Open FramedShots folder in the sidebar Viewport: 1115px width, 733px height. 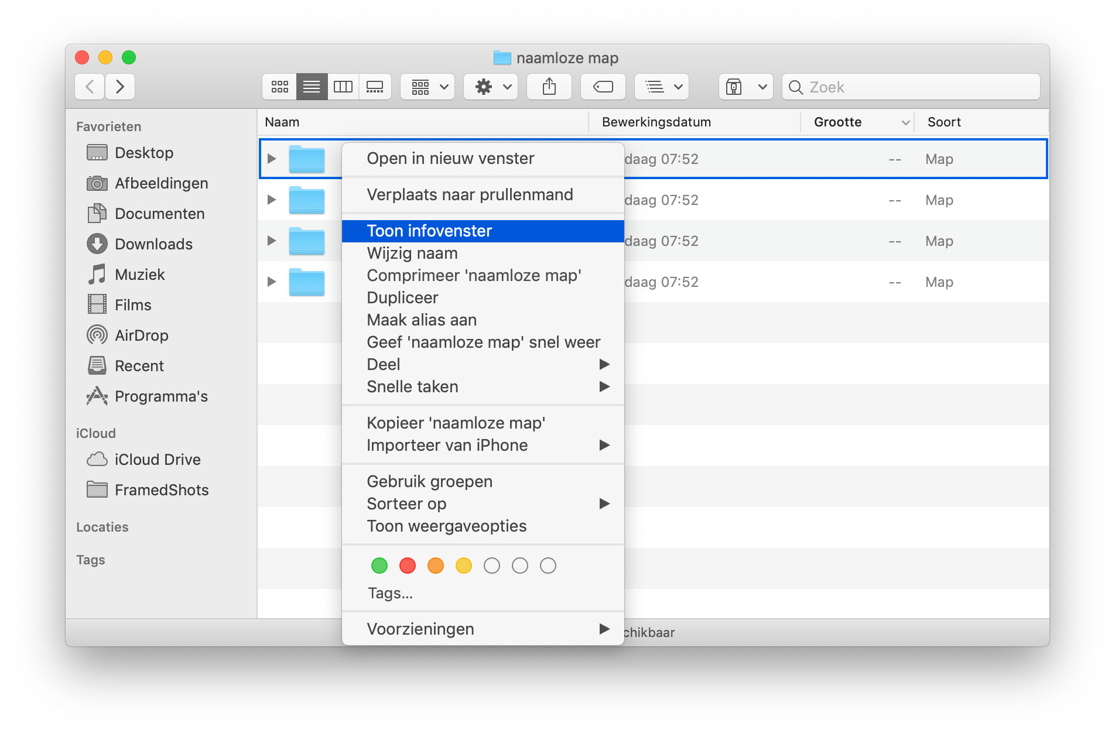148,490
